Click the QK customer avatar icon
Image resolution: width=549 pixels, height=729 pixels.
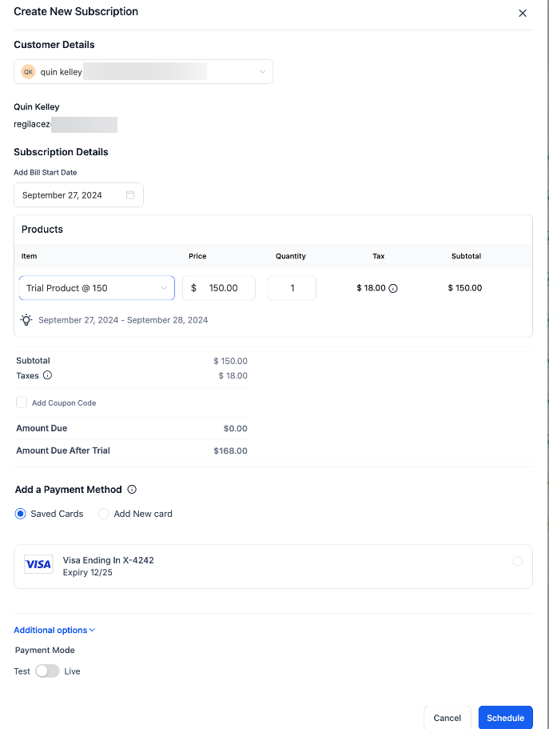[x=28, y=72]
